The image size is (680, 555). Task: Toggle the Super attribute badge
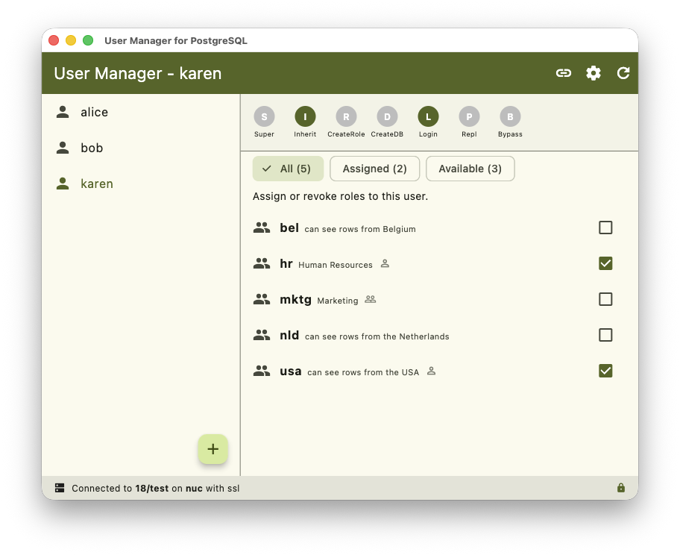[x=264, y=116]
